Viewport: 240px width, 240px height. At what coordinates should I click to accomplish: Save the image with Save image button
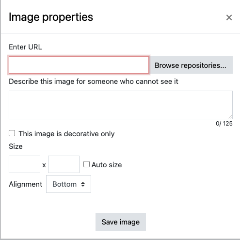pyautogui.click(x=121, y=222)
